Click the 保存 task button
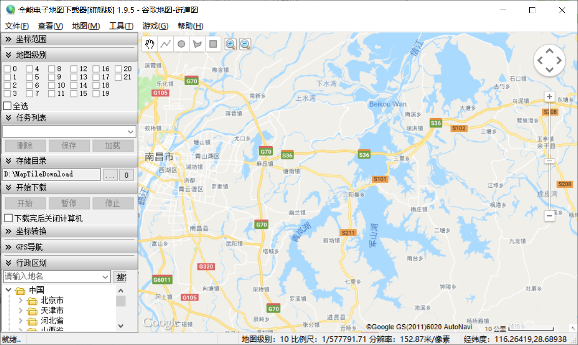The width and height of the screenshot is (578, 345). [x=69, y=146]
